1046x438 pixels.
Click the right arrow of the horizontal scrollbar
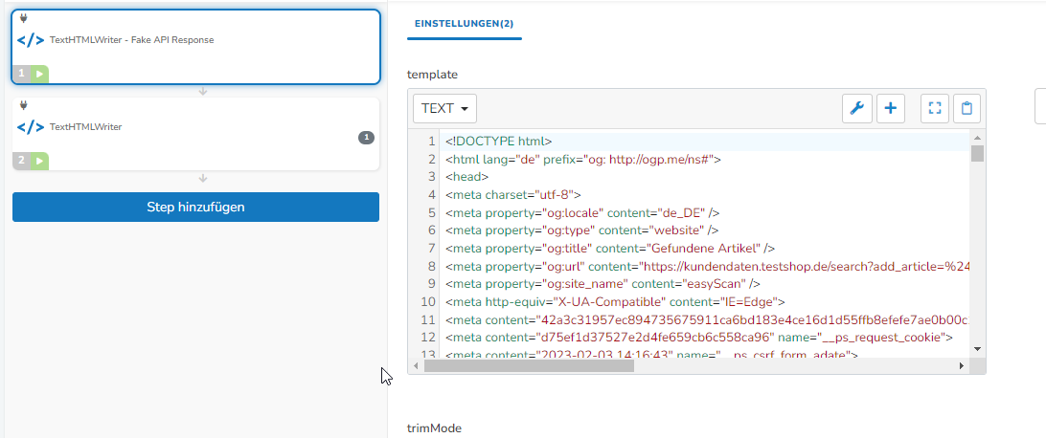tap(961, 365)
